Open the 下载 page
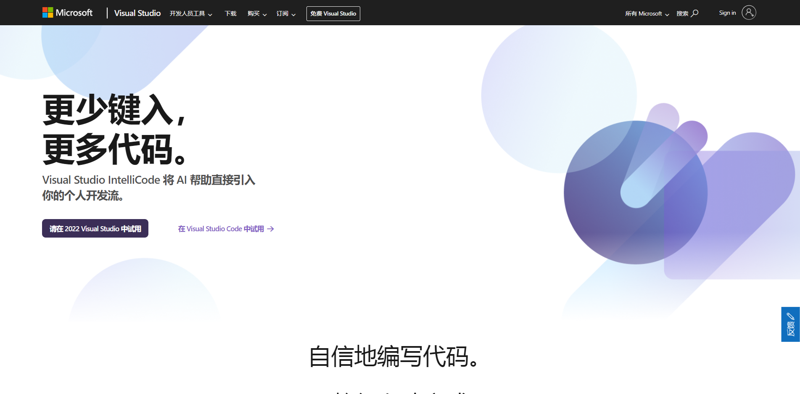This screenshot has width=800, height=394. [230, 13]
